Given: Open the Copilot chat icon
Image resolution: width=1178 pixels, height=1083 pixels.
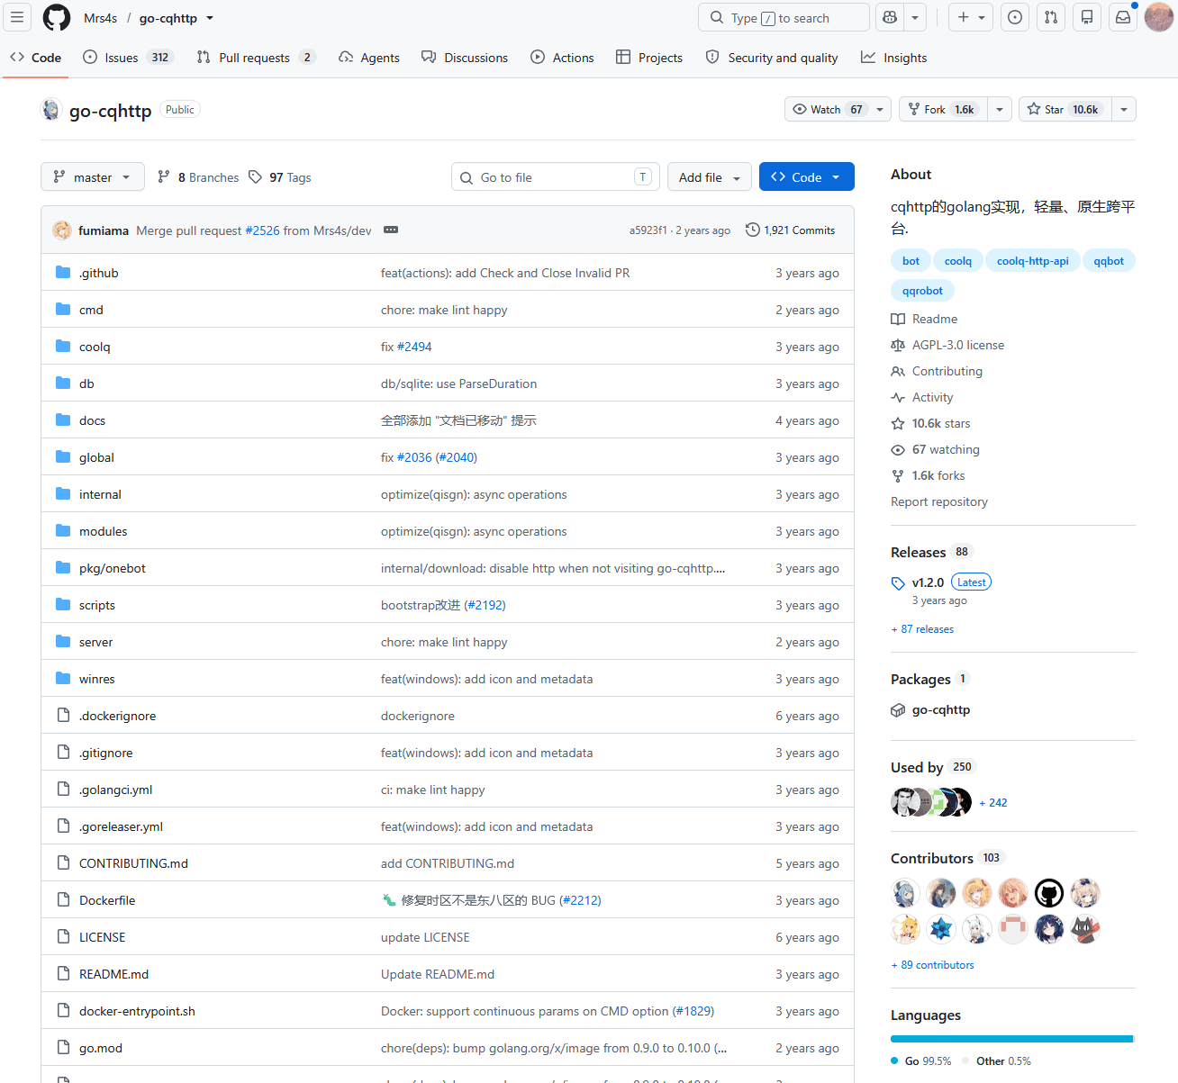Looking at the screenshot, I should coord(890,17).
